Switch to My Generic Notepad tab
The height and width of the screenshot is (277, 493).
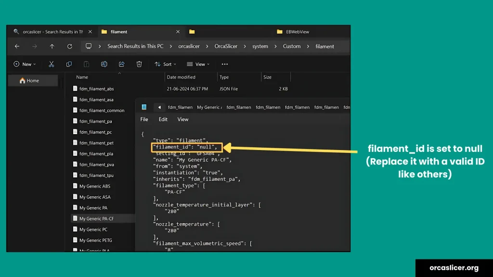(x=209, y=107)
